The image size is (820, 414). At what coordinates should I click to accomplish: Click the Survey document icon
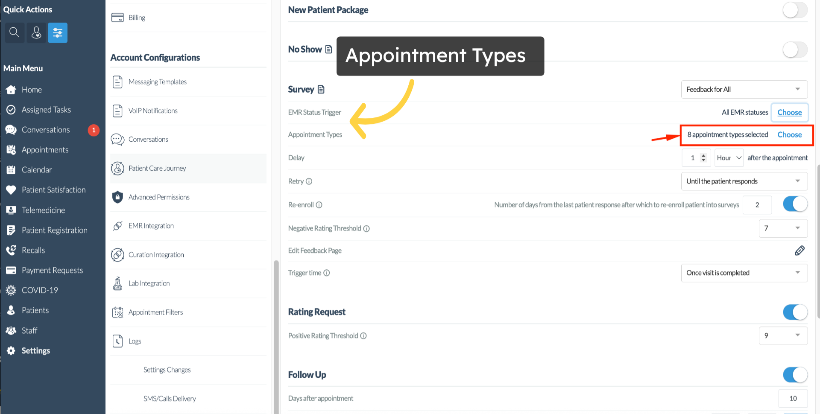click(x=321, y=89)
